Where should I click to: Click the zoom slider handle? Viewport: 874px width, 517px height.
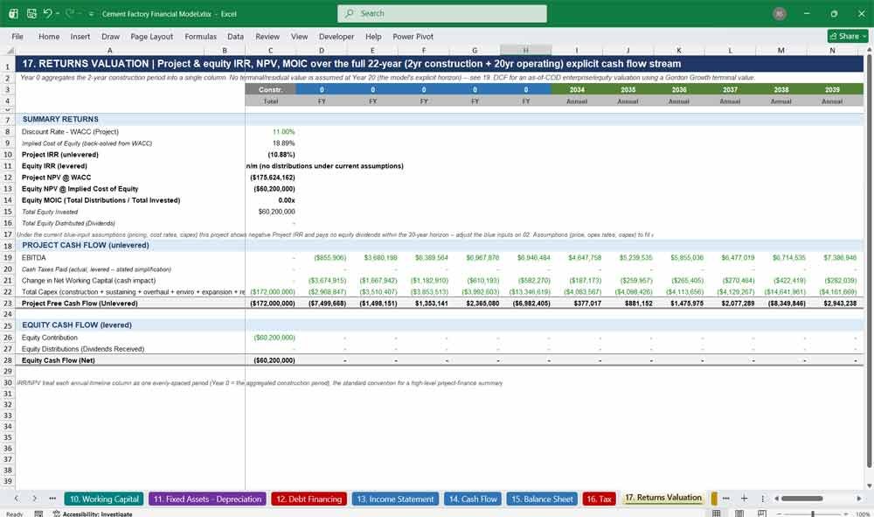[x=813, y=514]
